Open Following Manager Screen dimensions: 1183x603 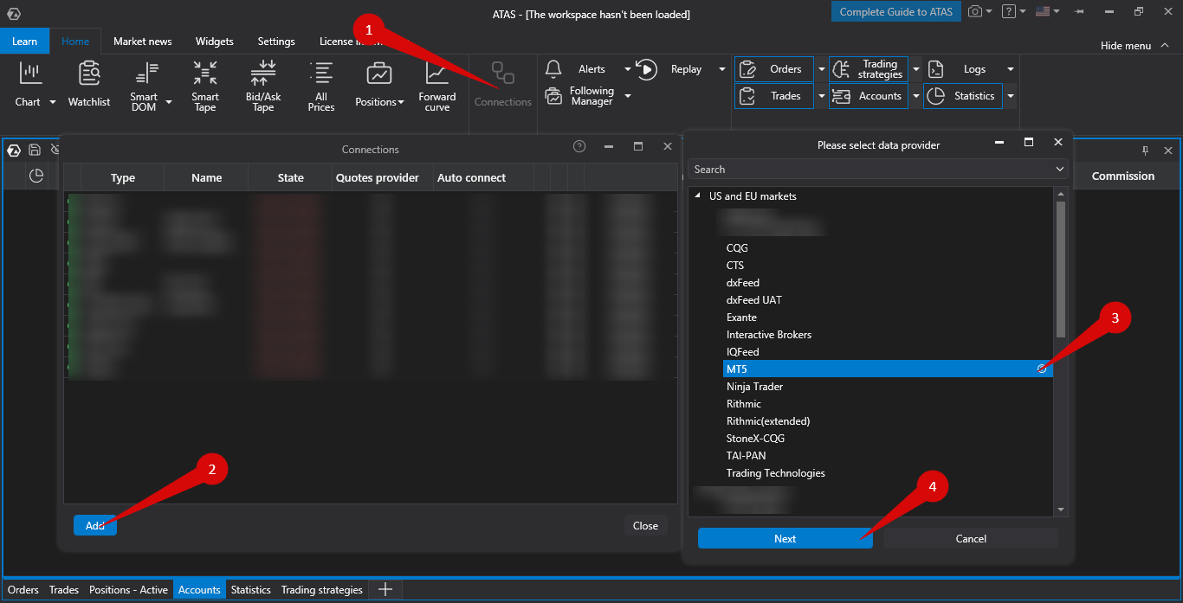click(x=580, y=96)
